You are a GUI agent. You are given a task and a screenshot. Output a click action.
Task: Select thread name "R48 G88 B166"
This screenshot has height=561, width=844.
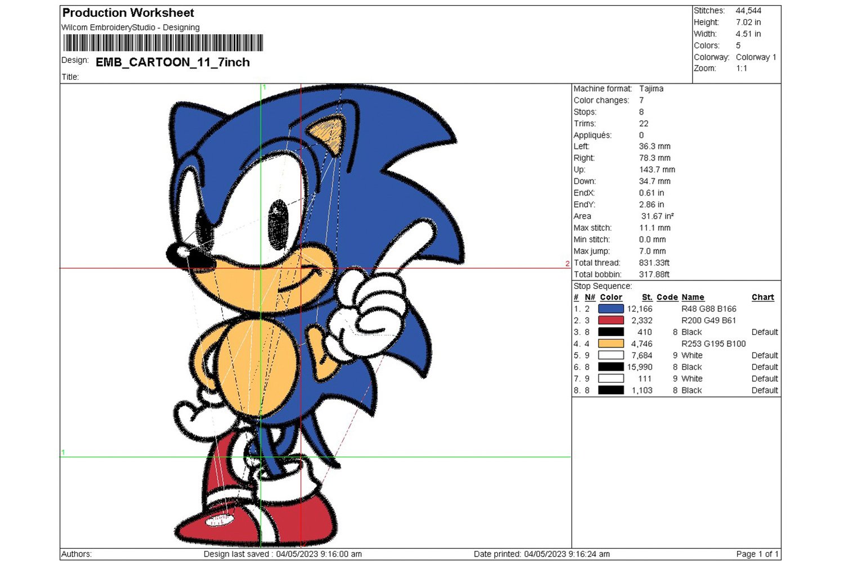[x=709, y=309]
